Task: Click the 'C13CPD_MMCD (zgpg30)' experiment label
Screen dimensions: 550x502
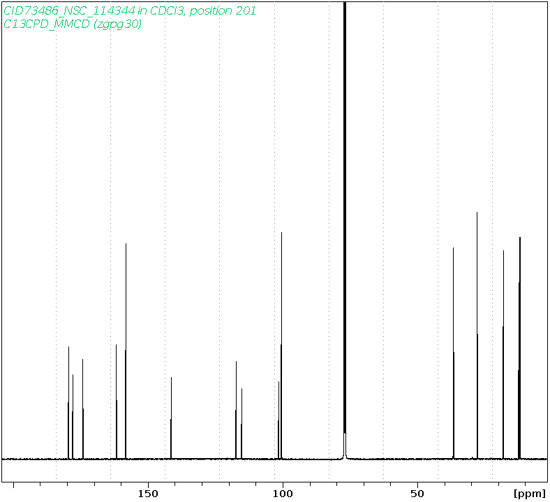Action: 73,24
